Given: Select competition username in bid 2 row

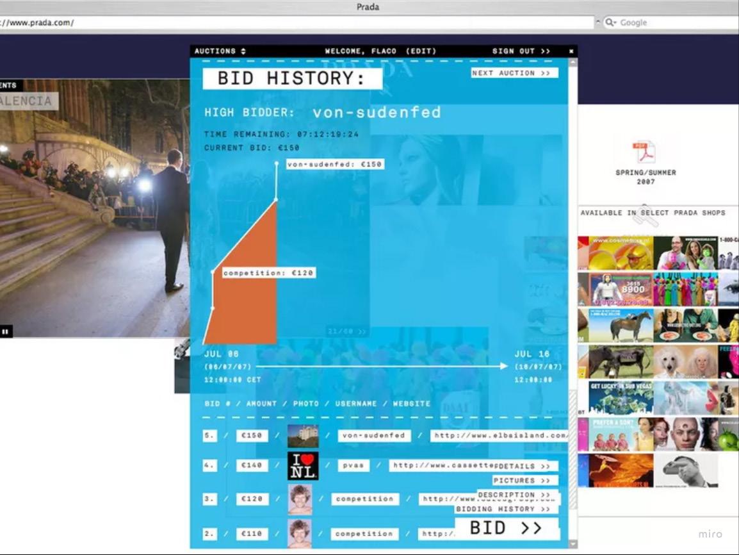Looking at the screenshot, I should (x=364, y=534).
